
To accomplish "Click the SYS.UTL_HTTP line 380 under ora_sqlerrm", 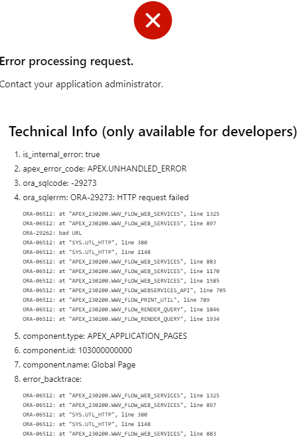I will click(x=85, y=243).
